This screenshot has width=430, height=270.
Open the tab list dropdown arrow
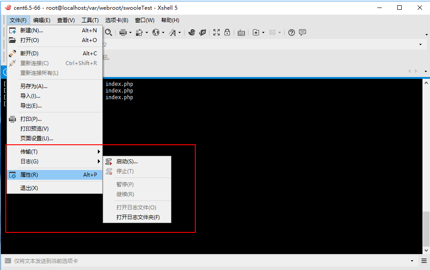pos(426,71)
